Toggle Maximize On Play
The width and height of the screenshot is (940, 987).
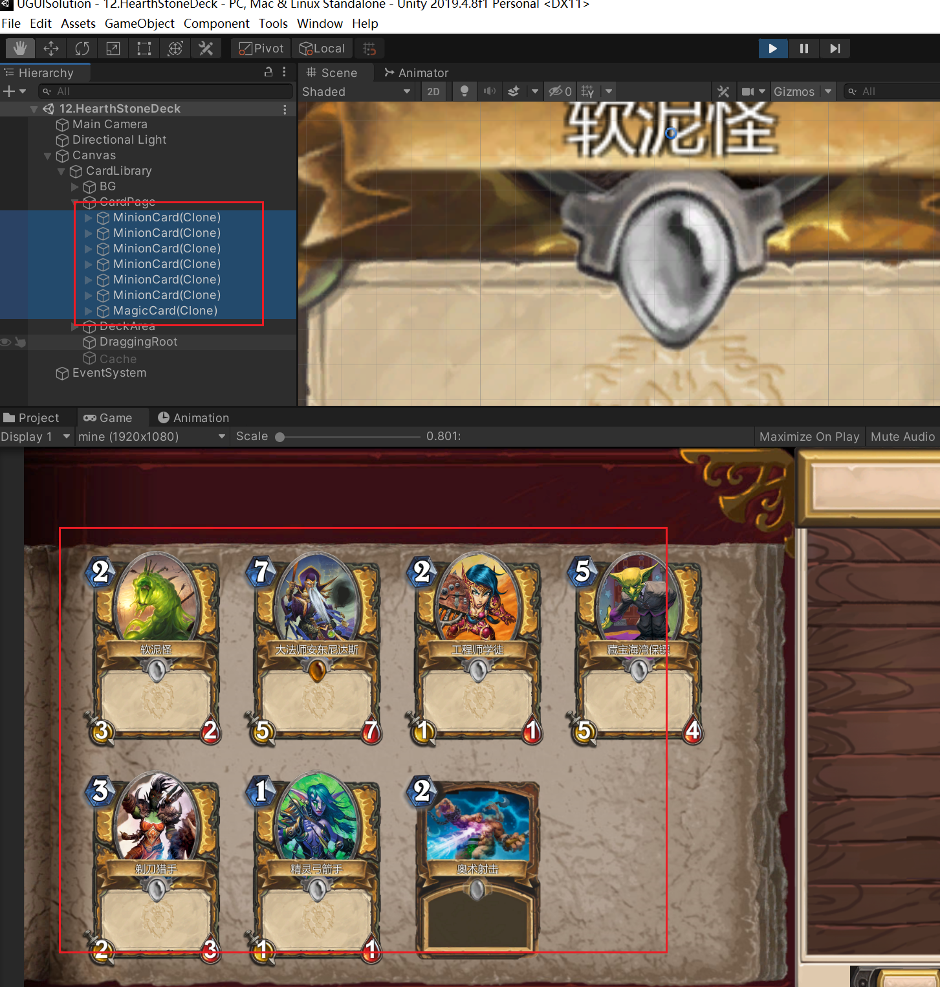[809, 436]
